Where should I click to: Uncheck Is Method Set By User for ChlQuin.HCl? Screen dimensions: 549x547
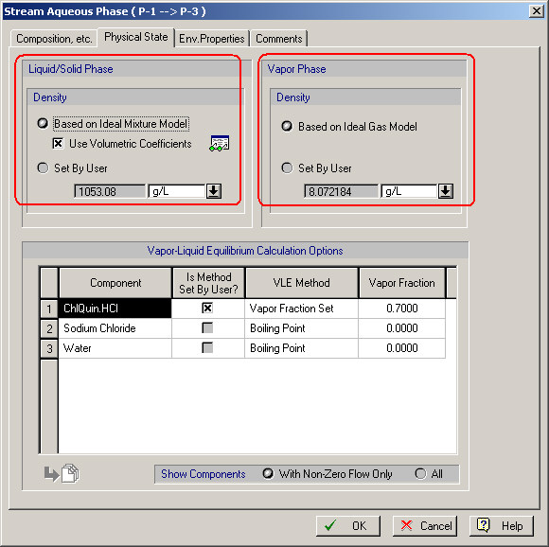click(x=207, y=308)
